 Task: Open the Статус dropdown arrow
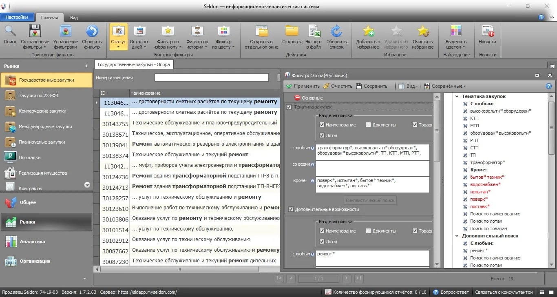tap(118, 47)
